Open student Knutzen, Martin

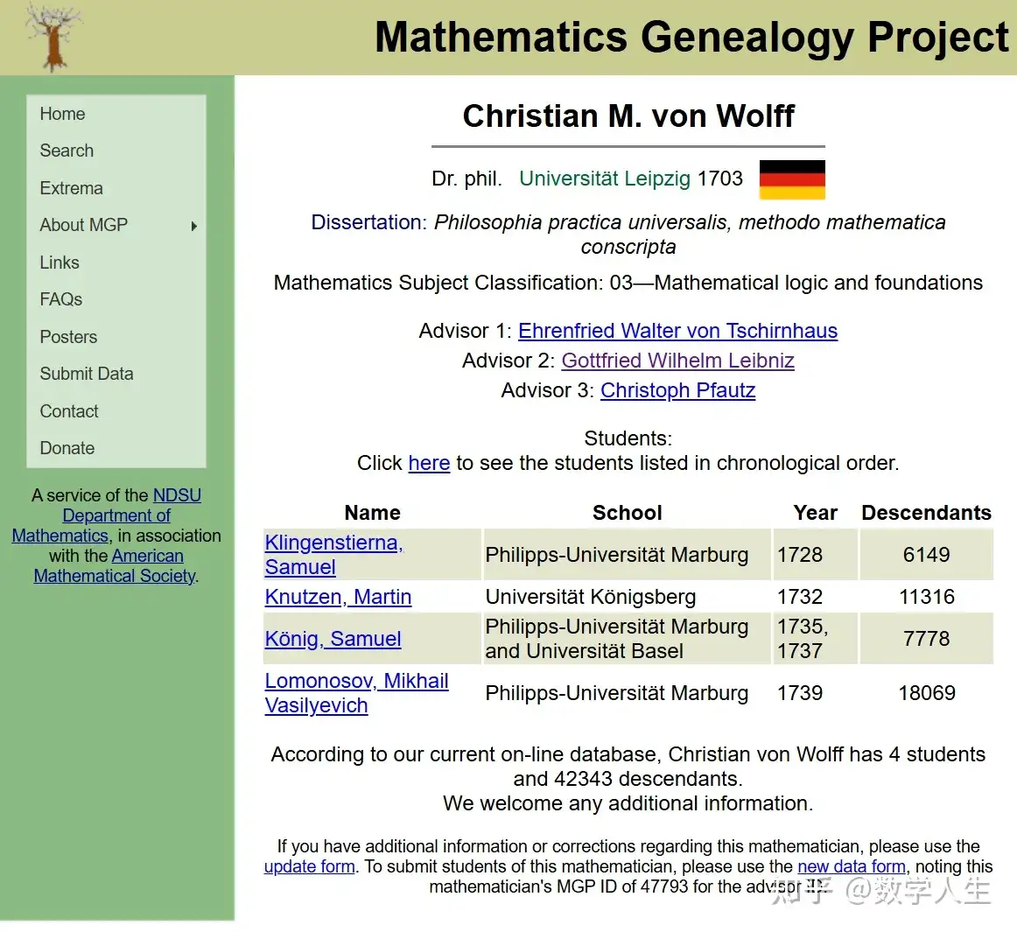coord(338,597)
